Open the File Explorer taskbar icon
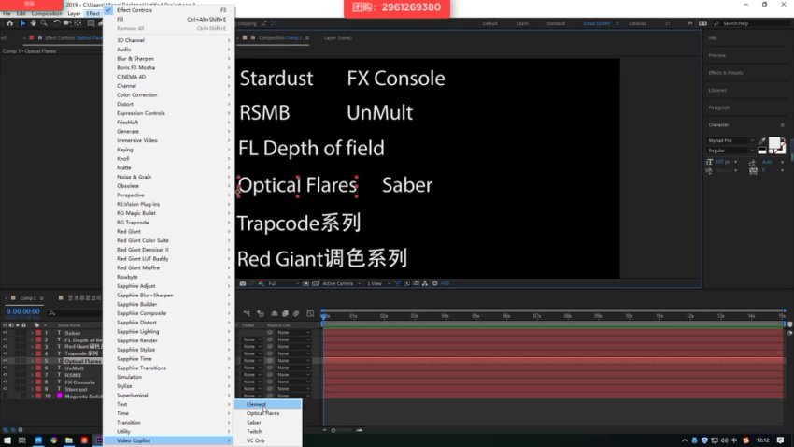794x447 pixels. click(x=69, y=440)
